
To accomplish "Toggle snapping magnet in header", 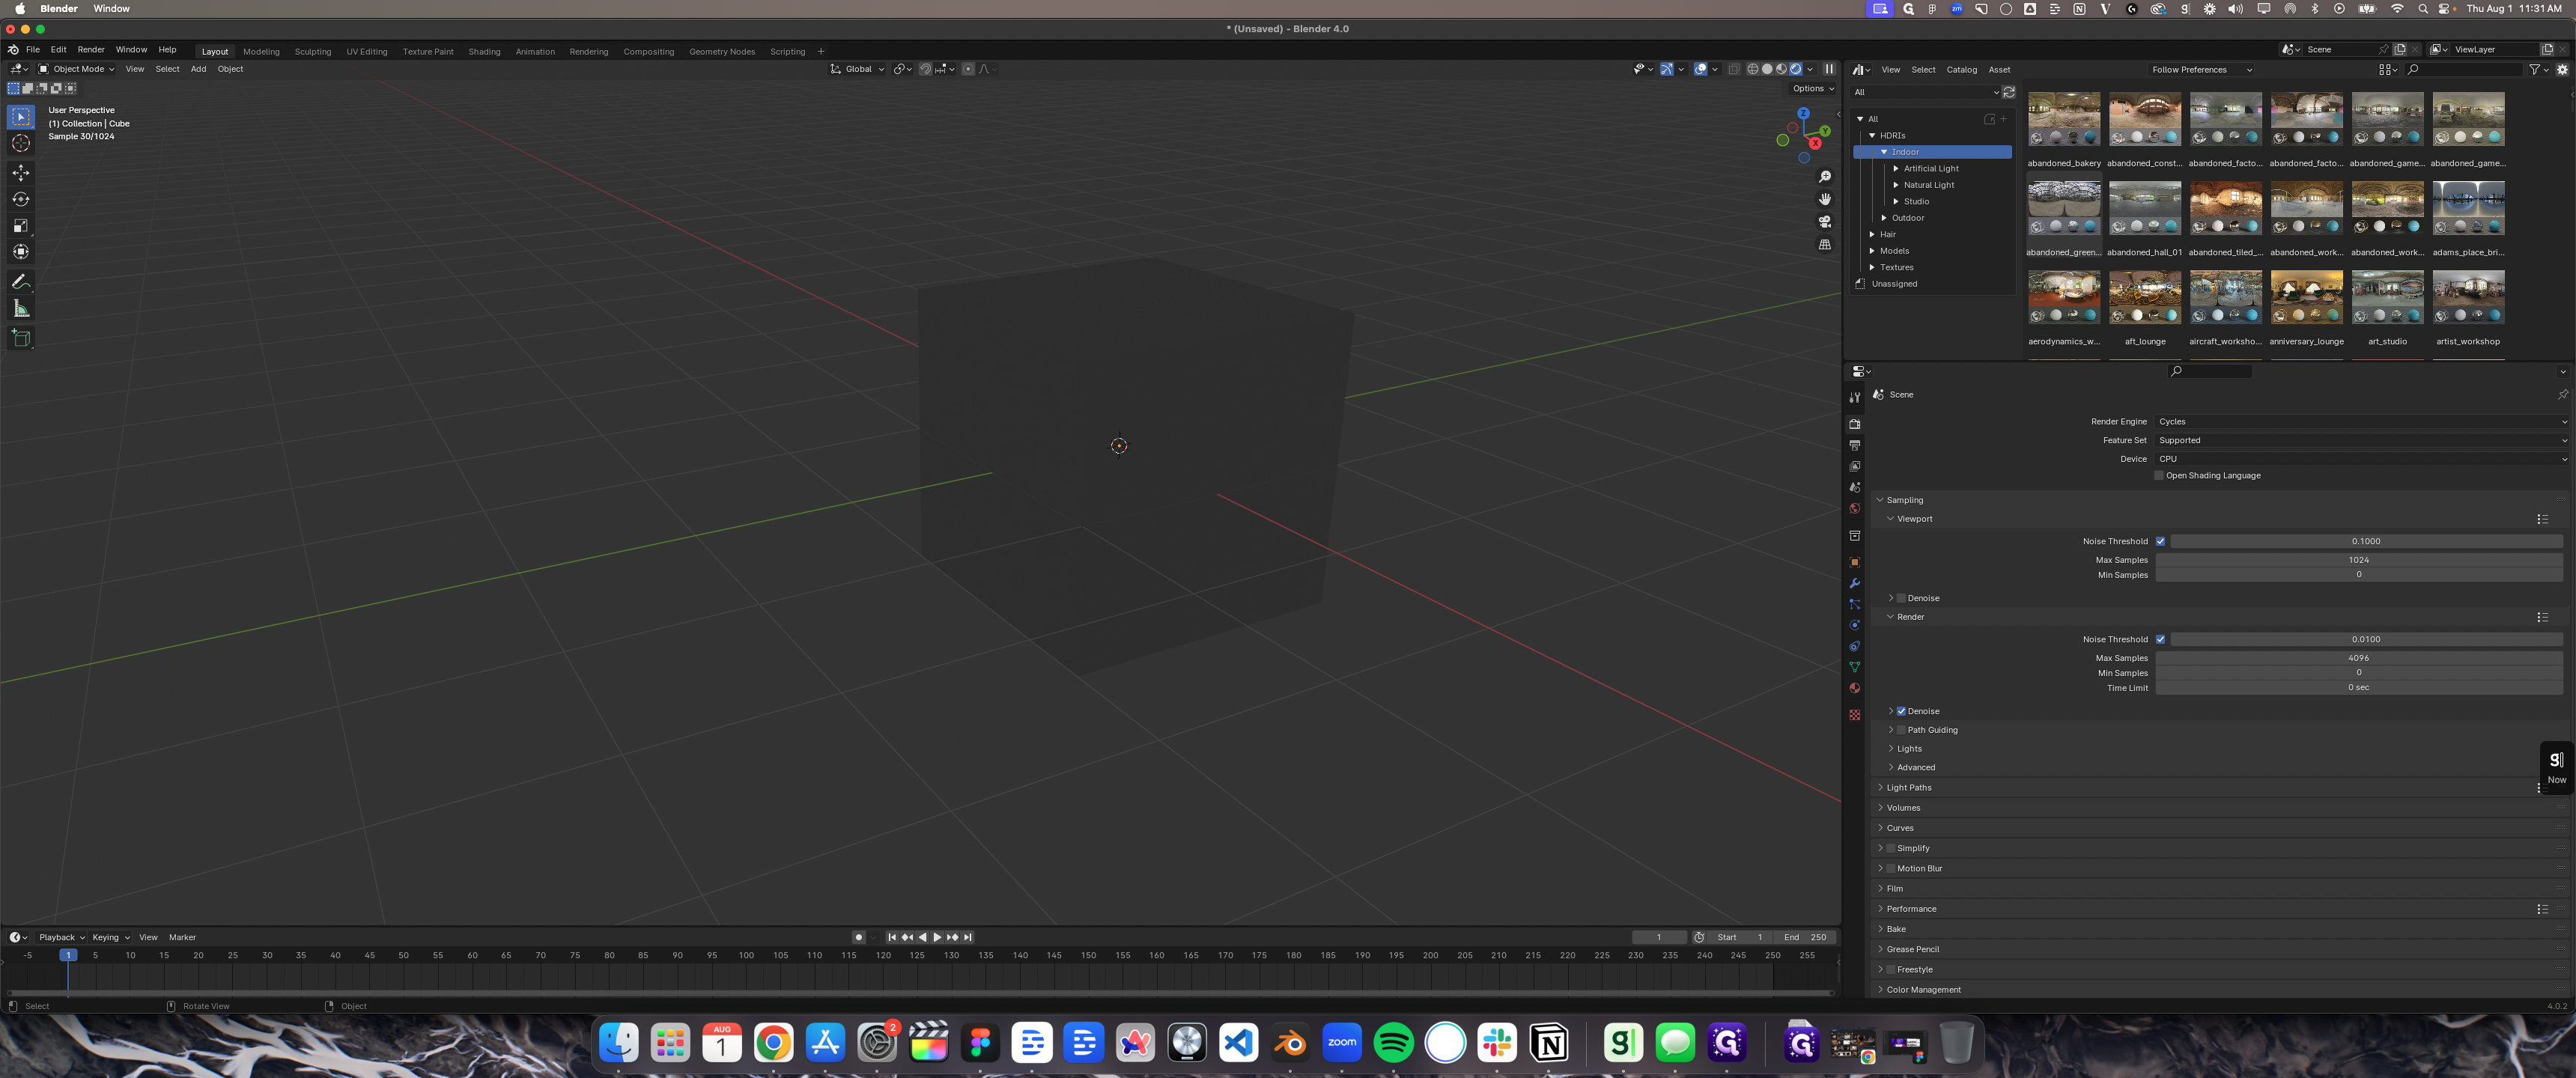I will [x=926, y=69].
